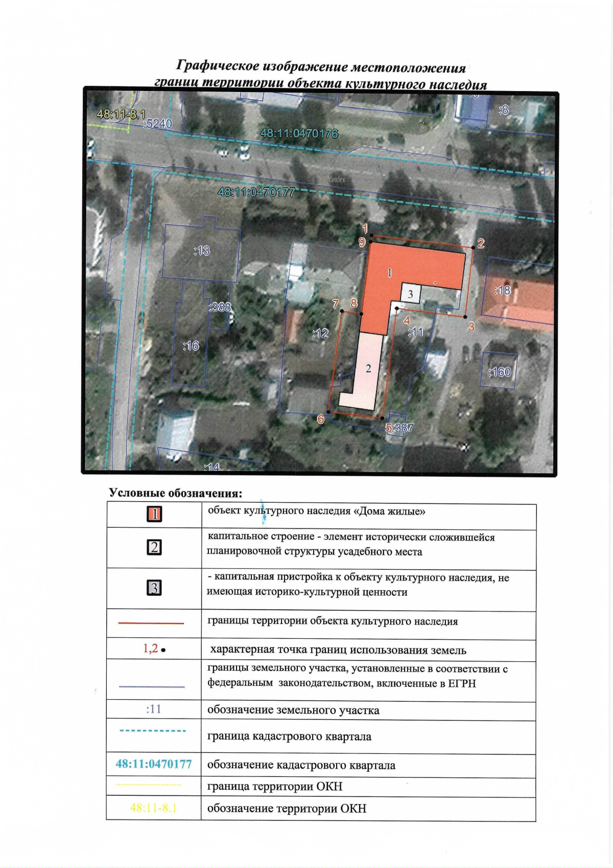This screenshot has height=868, width=613.
Task: Click the 'Условные обозначения:' heading
Action: click(x=175, y=493)
